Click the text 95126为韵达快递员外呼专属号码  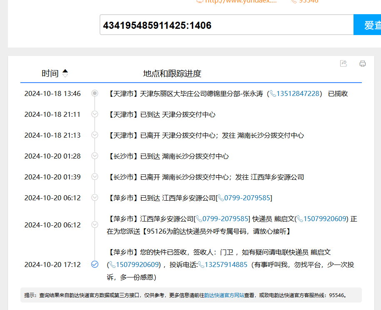197,231
